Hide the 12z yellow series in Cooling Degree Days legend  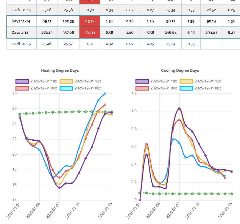click(x=186, y=81)
